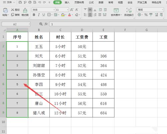Switch to the 公式 Formulas tab
Viewport: 167px width, 134px height.
point(91,2)
